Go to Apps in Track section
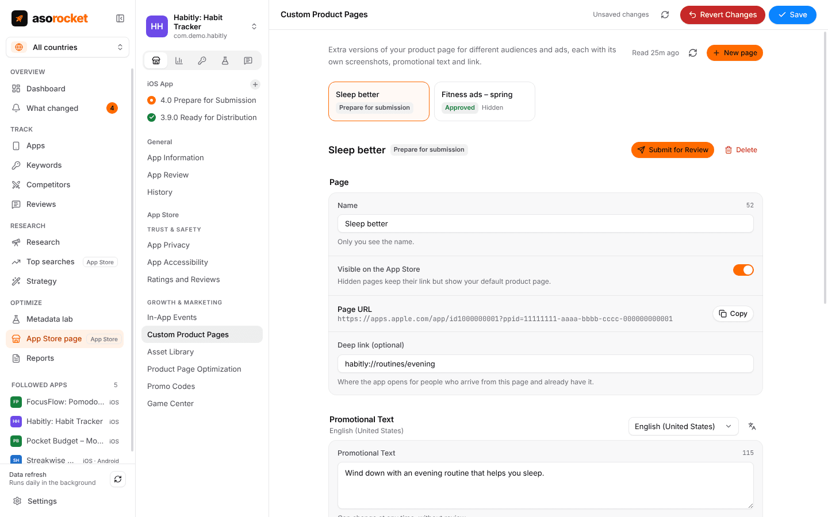Image resolution: width=828 pixels, height=517 pixels. [64, 146]
